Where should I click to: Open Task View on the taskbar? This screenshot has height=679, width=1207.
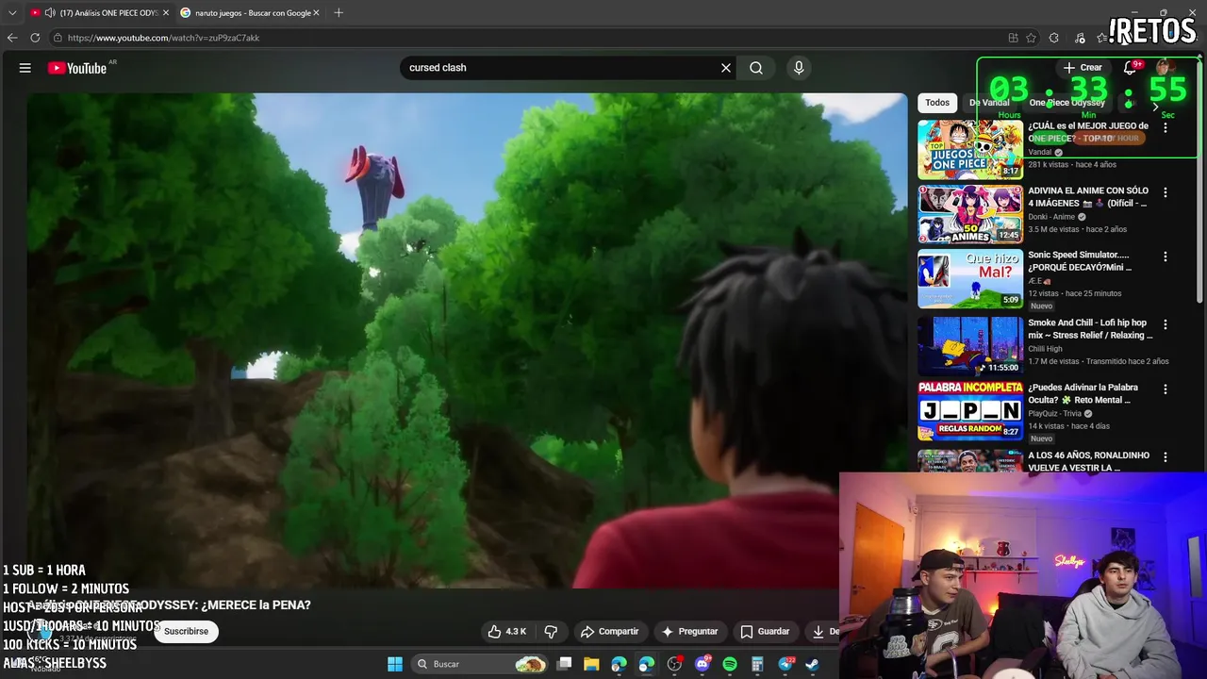pyautogui.click(x=564, y=664)
